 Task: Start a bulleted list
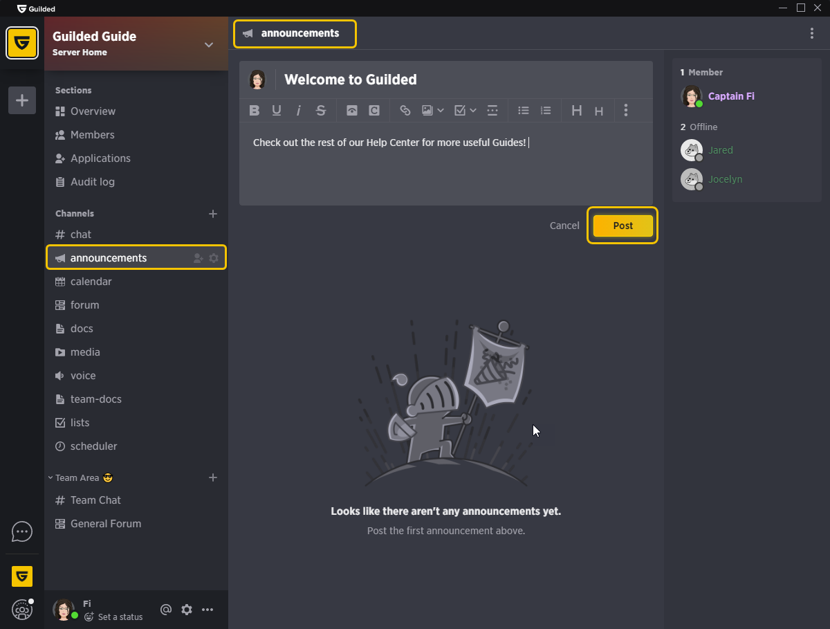pyautogui.click(x=524, y=111)
